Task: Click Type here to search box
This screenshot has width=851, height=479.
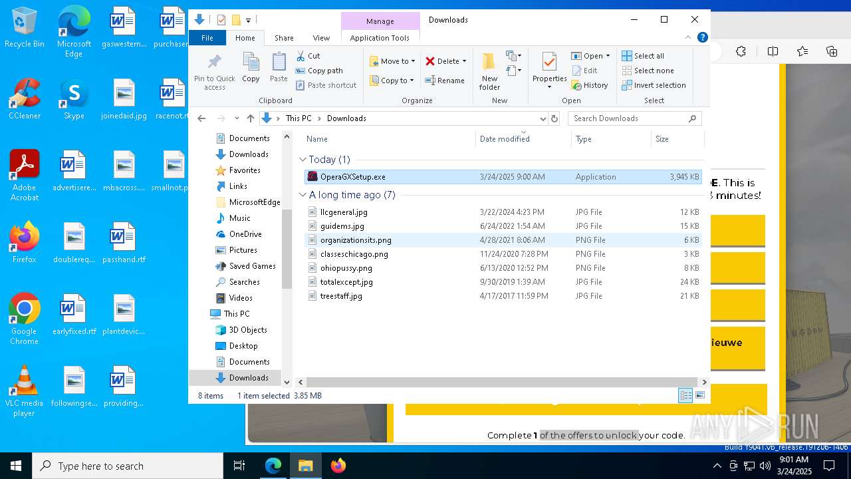Action: pyautogui.click(x=128, y=466)
